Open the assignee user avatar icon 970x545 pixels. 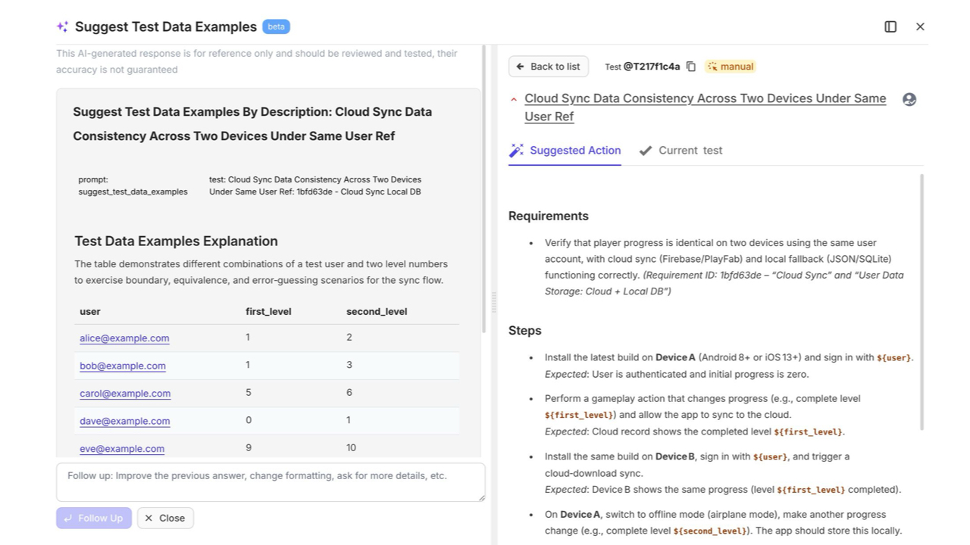[909, 99]
